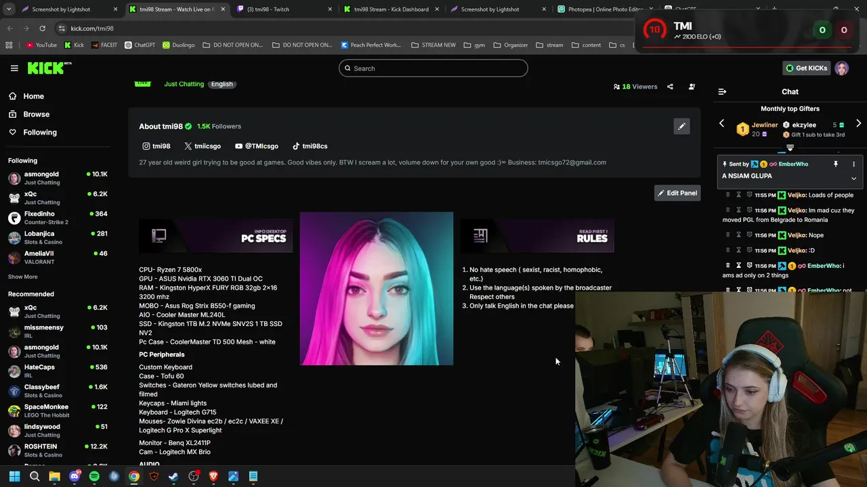The height and width of the screenshot is (487, 867).
Task: Click the Jewliner top gifter name
Action: pos(765,125)
